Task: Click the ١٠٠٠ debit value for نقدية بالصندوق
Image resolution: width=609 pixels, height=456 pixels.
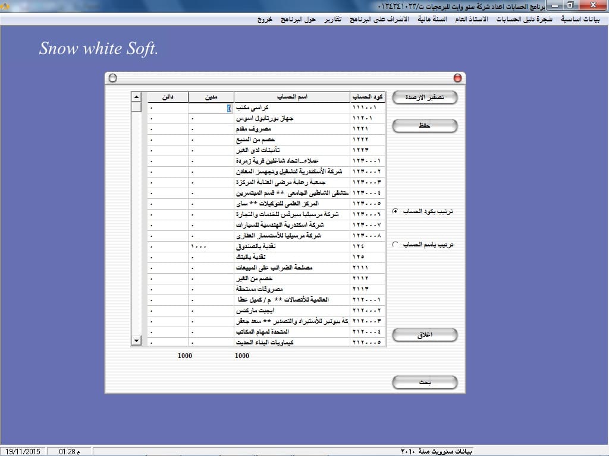Action: coord(199,246)
